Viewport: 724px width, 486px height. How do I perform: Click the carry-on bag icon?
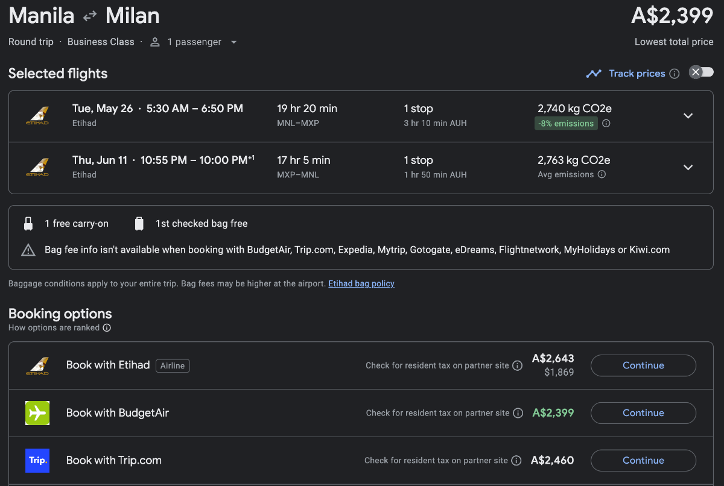(28, 223)
